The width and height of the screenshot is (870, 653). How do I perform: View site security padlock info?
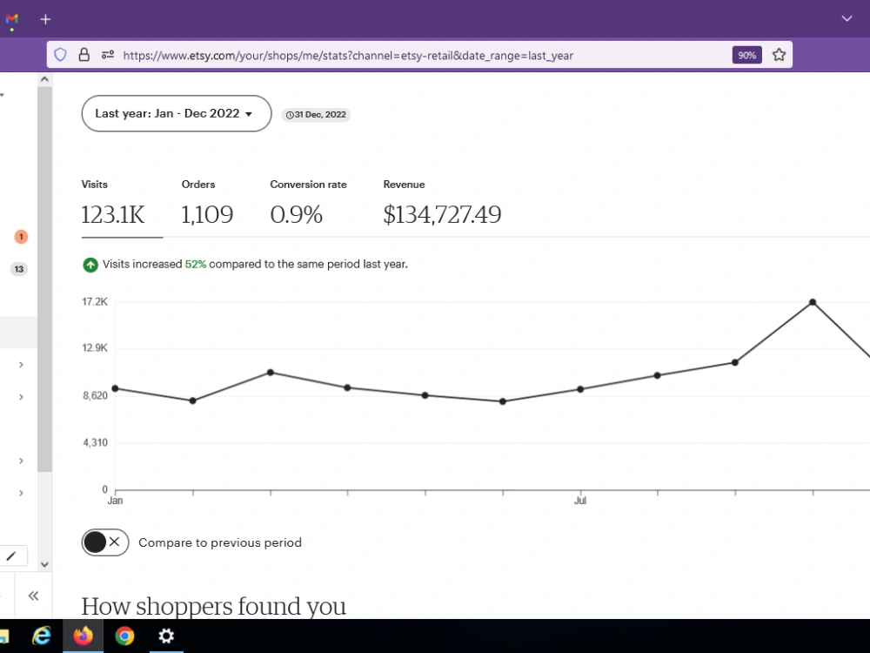click(84, 54)
